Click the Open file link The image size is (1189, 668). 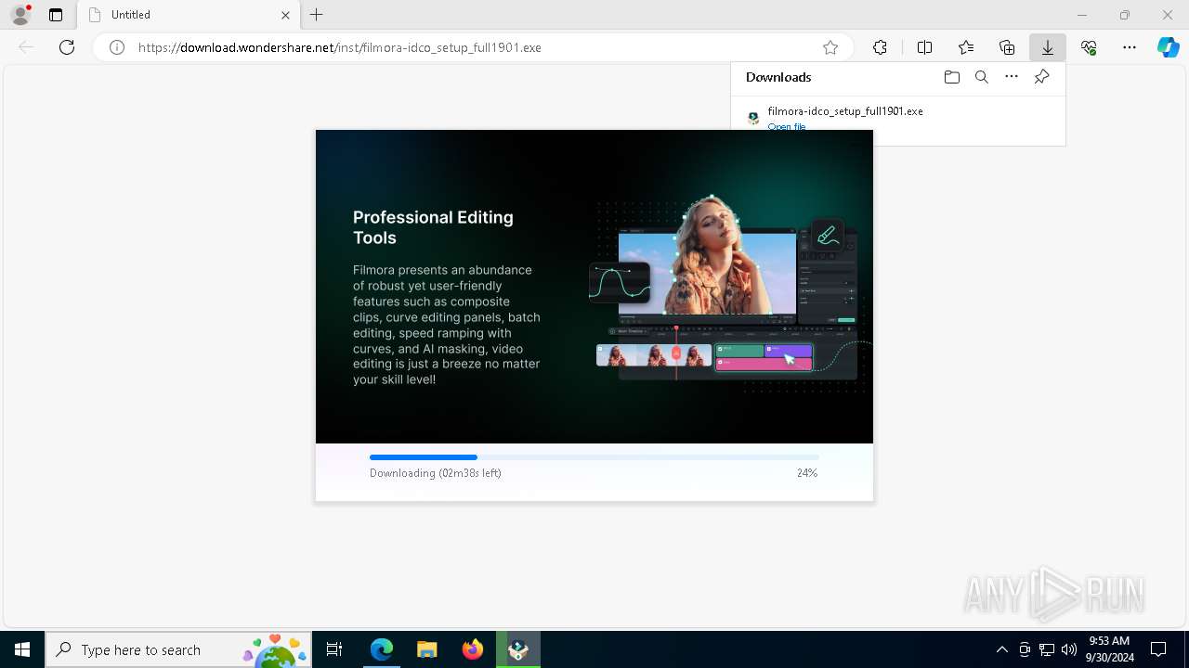tap(787, 126)
